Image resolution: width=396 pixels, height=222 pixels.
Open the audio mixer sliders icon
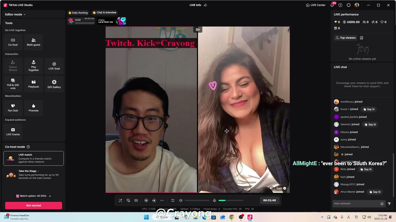pyautogui.click(x=173, y=200)
